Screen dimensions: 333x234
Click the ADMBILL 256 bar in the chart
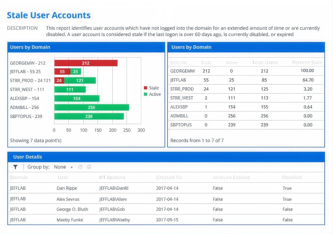click(91, 107)
